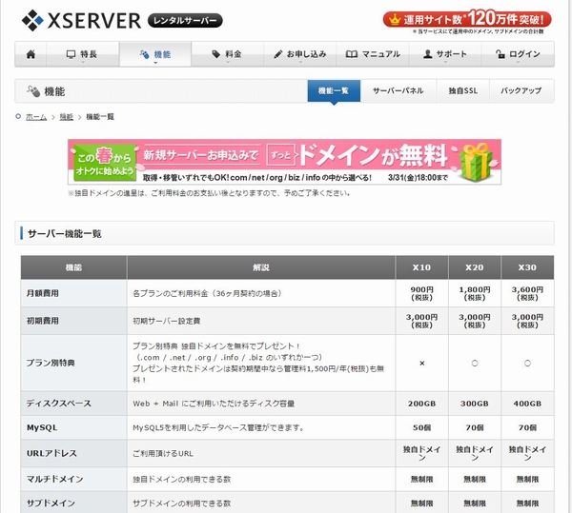The height and width of the screenshot is (513, 572).
Task: Open the マニュアル menu
Action: (373, 54)
